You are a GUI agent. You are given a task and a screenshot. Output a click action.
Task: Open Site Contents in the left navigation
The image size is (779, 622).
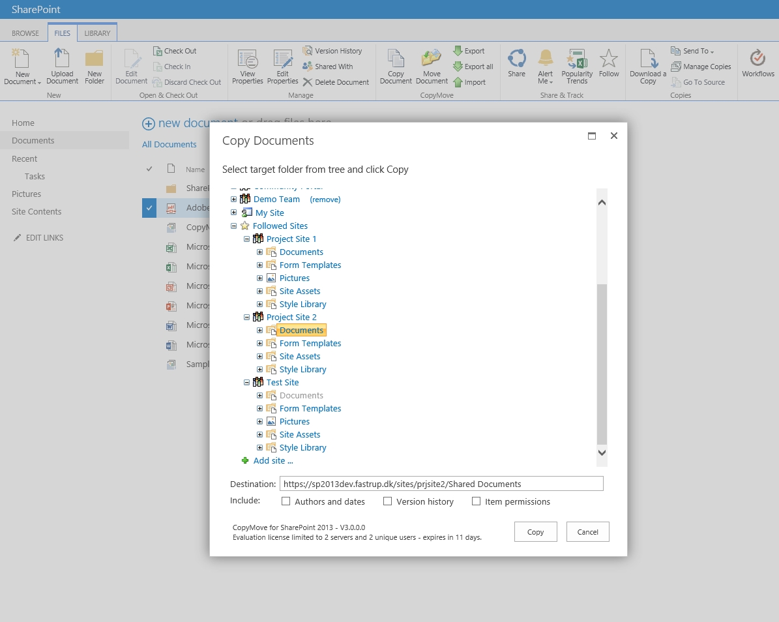click(x=37, y=211)
